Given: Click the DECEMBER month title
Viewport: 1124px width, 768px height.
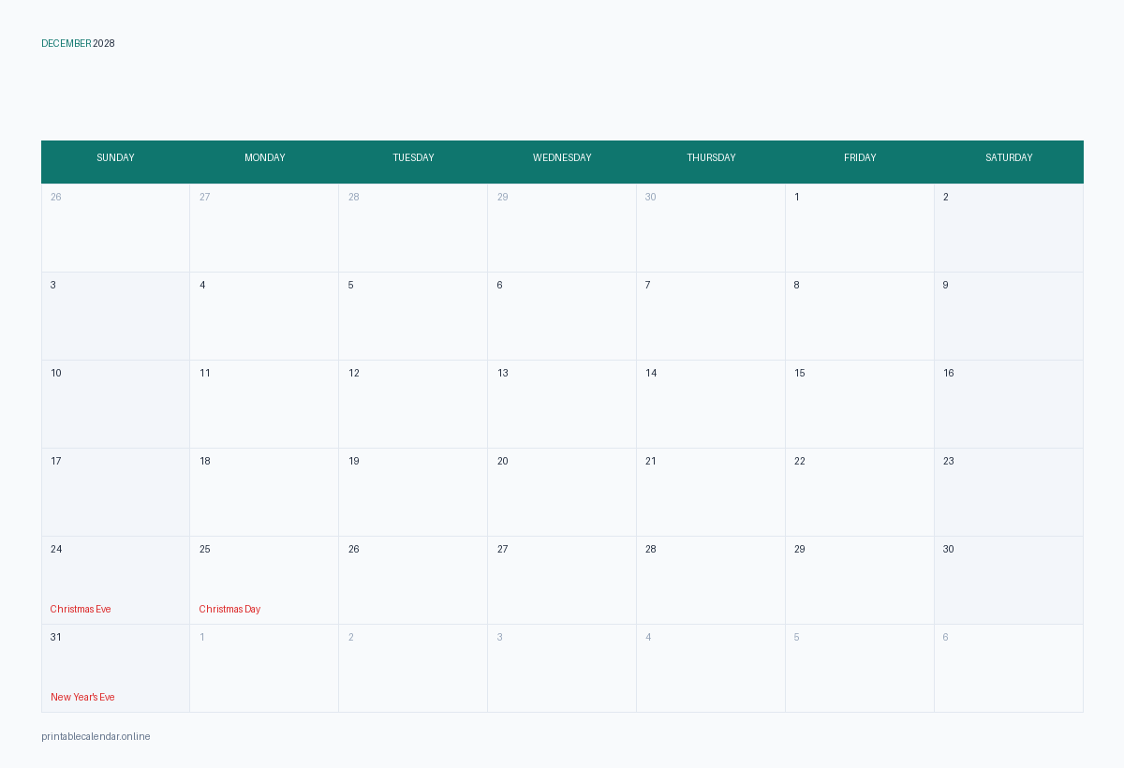Looking at the screenshot, I should click(67, 43).
